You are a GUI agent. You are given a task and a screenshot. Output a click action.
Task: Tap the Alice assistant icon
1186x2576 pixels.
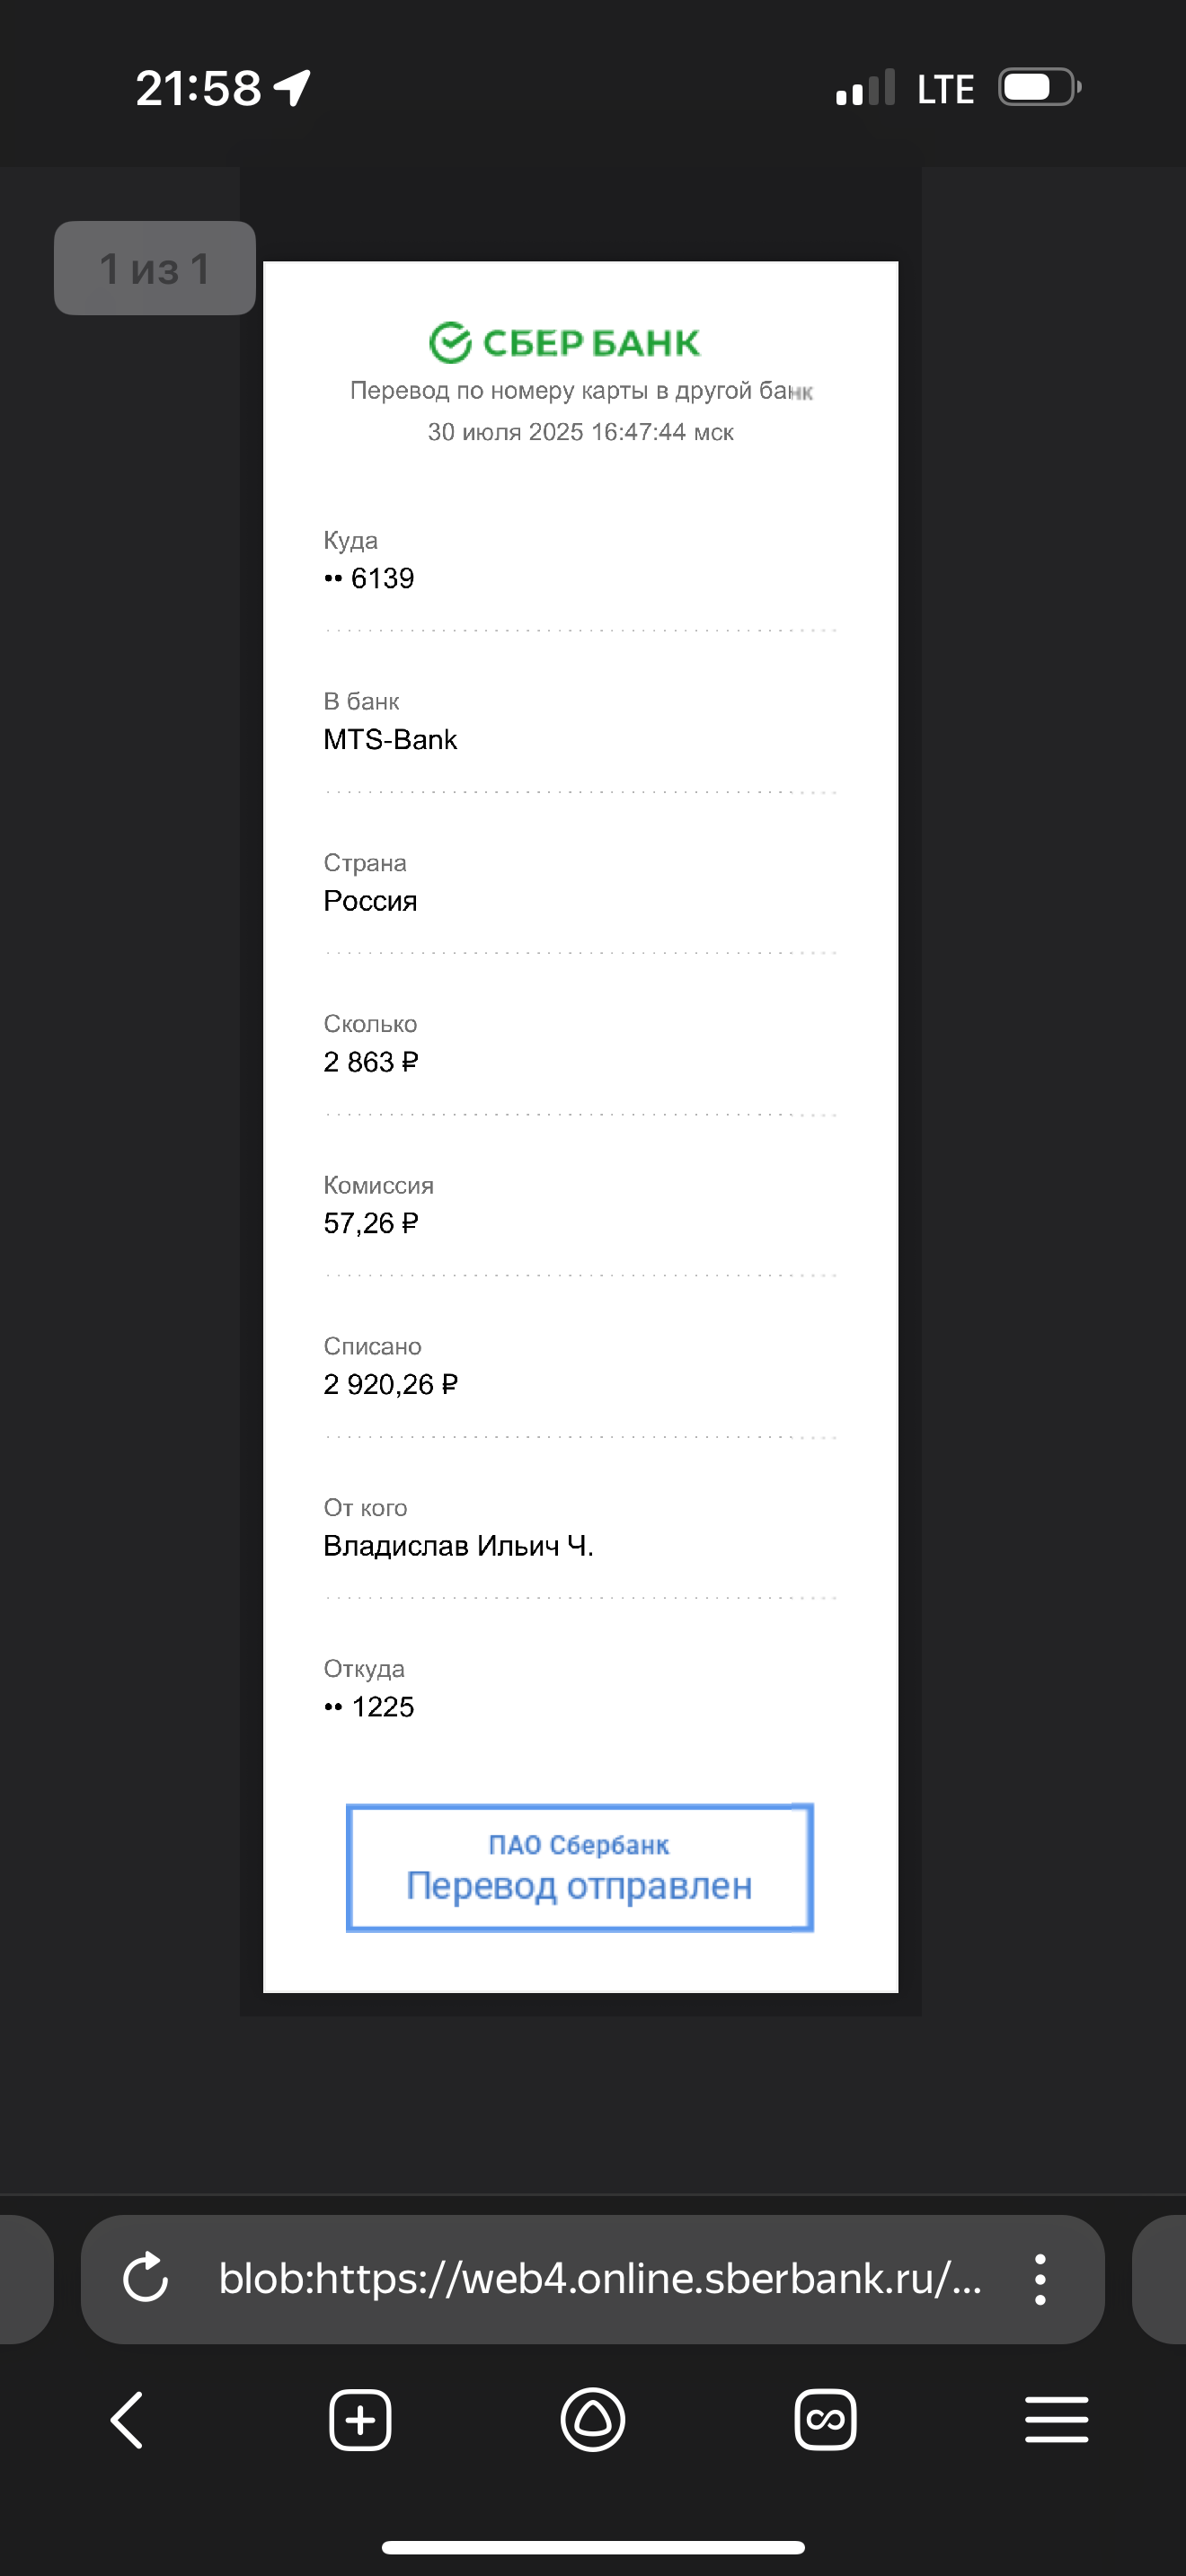(593, 2420)
